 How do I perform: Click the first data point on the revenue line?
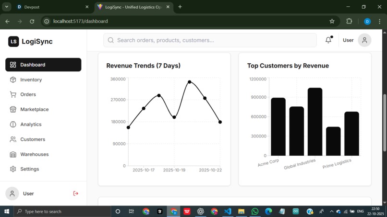tap(128, 127)
